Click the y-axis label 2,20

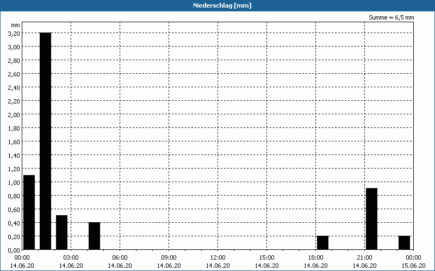click(14, 101)
